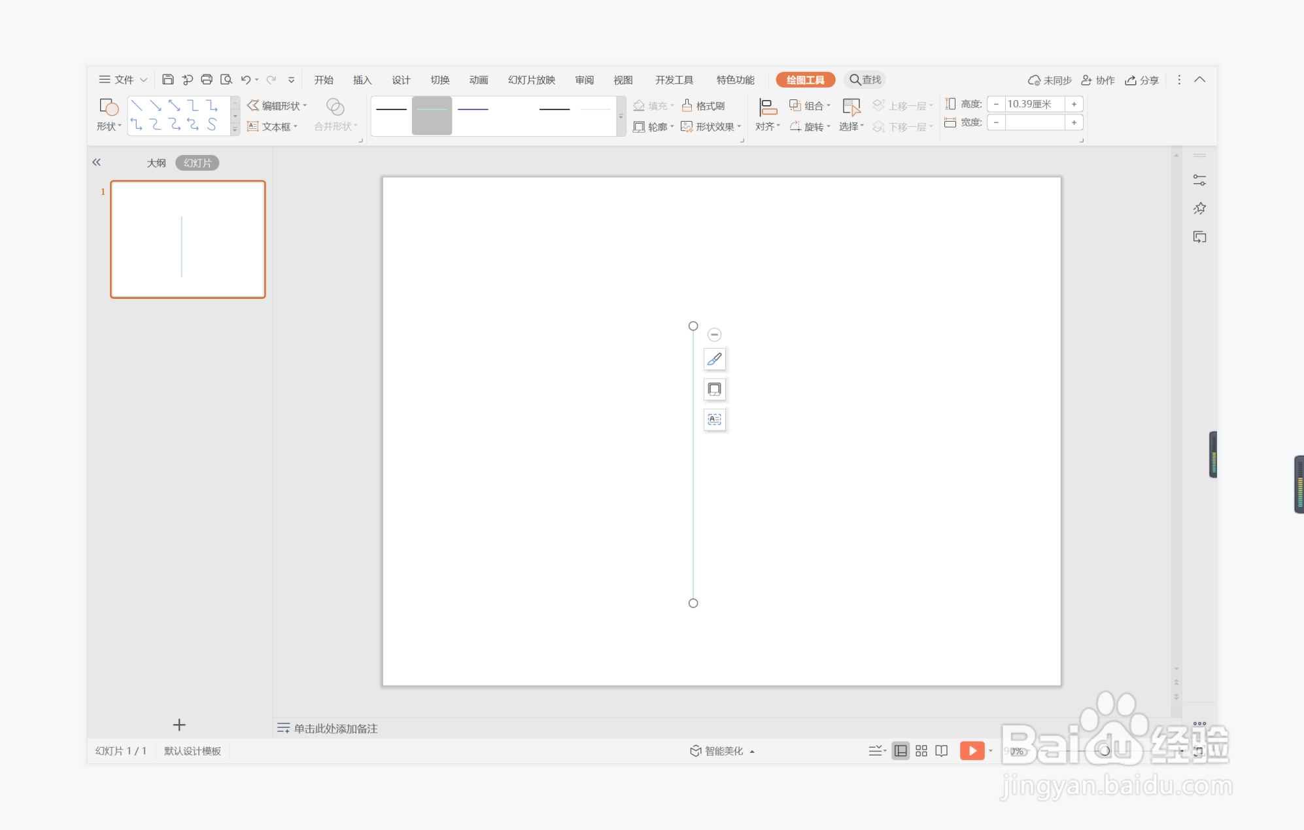Screen dimensions: 1304x830
Task: Open the star animation sidebar icon
Action: pyautogui.click(x=1199, y=209)
